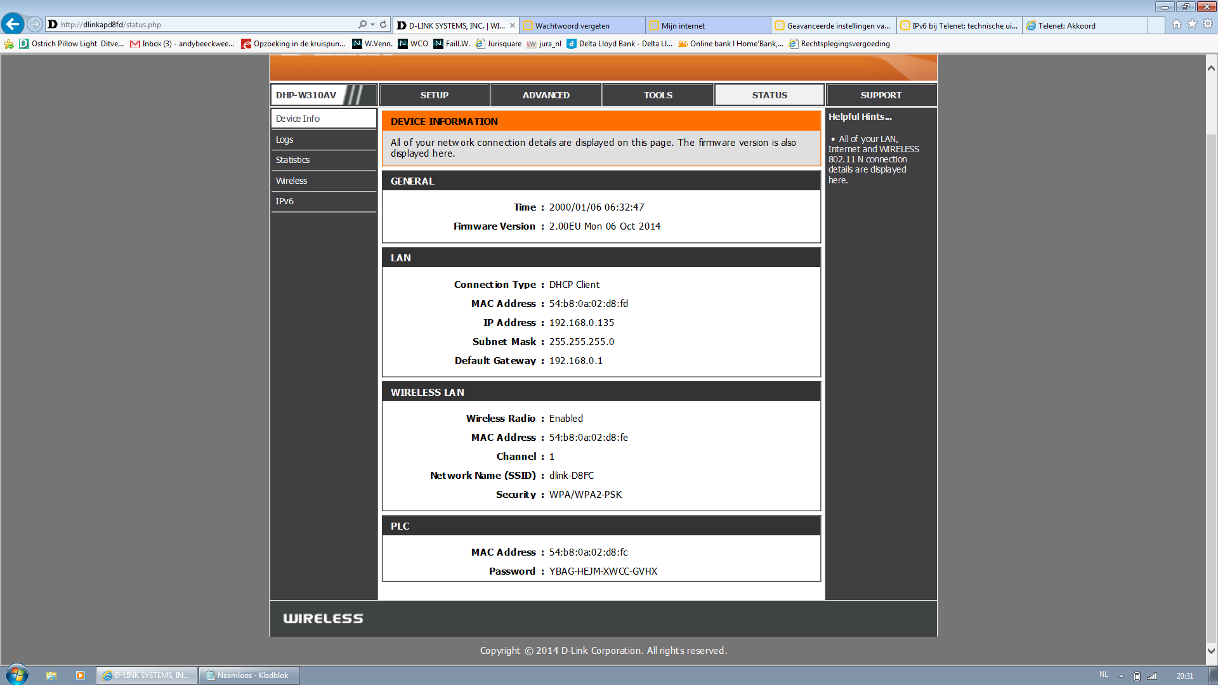Show hidden tray icons arrow
1218x685 pixels.
coord(1121,676)
